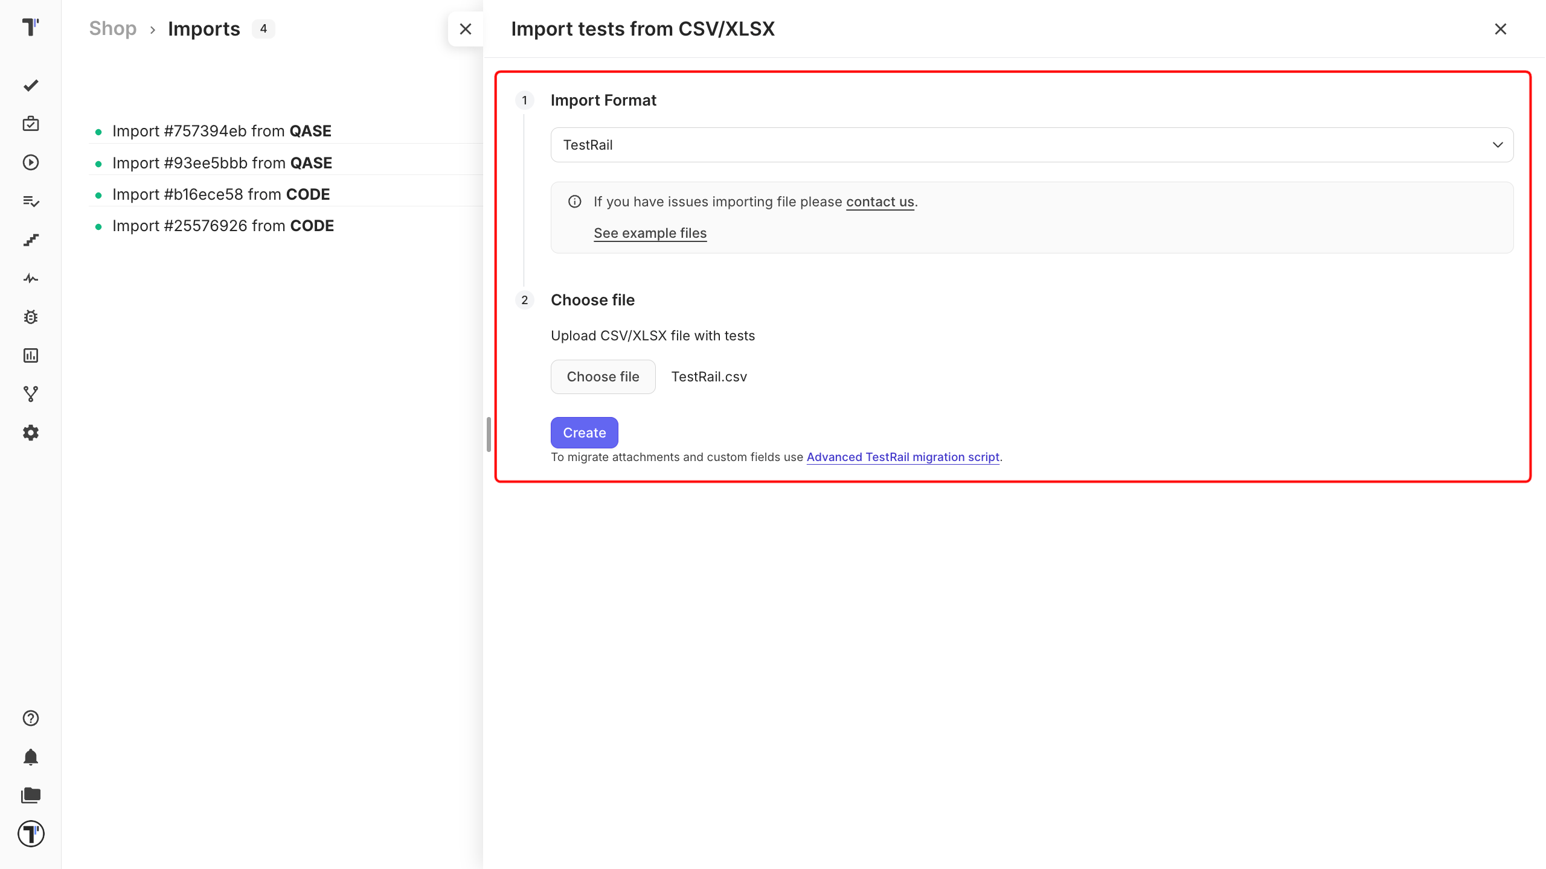
Task: Open Import #93ee5bbb from QASE
Action: click(222, 163)
